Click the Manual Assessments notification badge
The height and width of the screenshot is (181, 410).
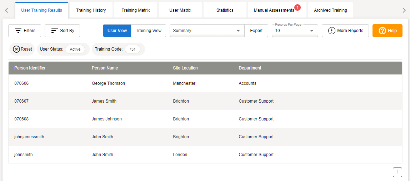pos(297,7)
